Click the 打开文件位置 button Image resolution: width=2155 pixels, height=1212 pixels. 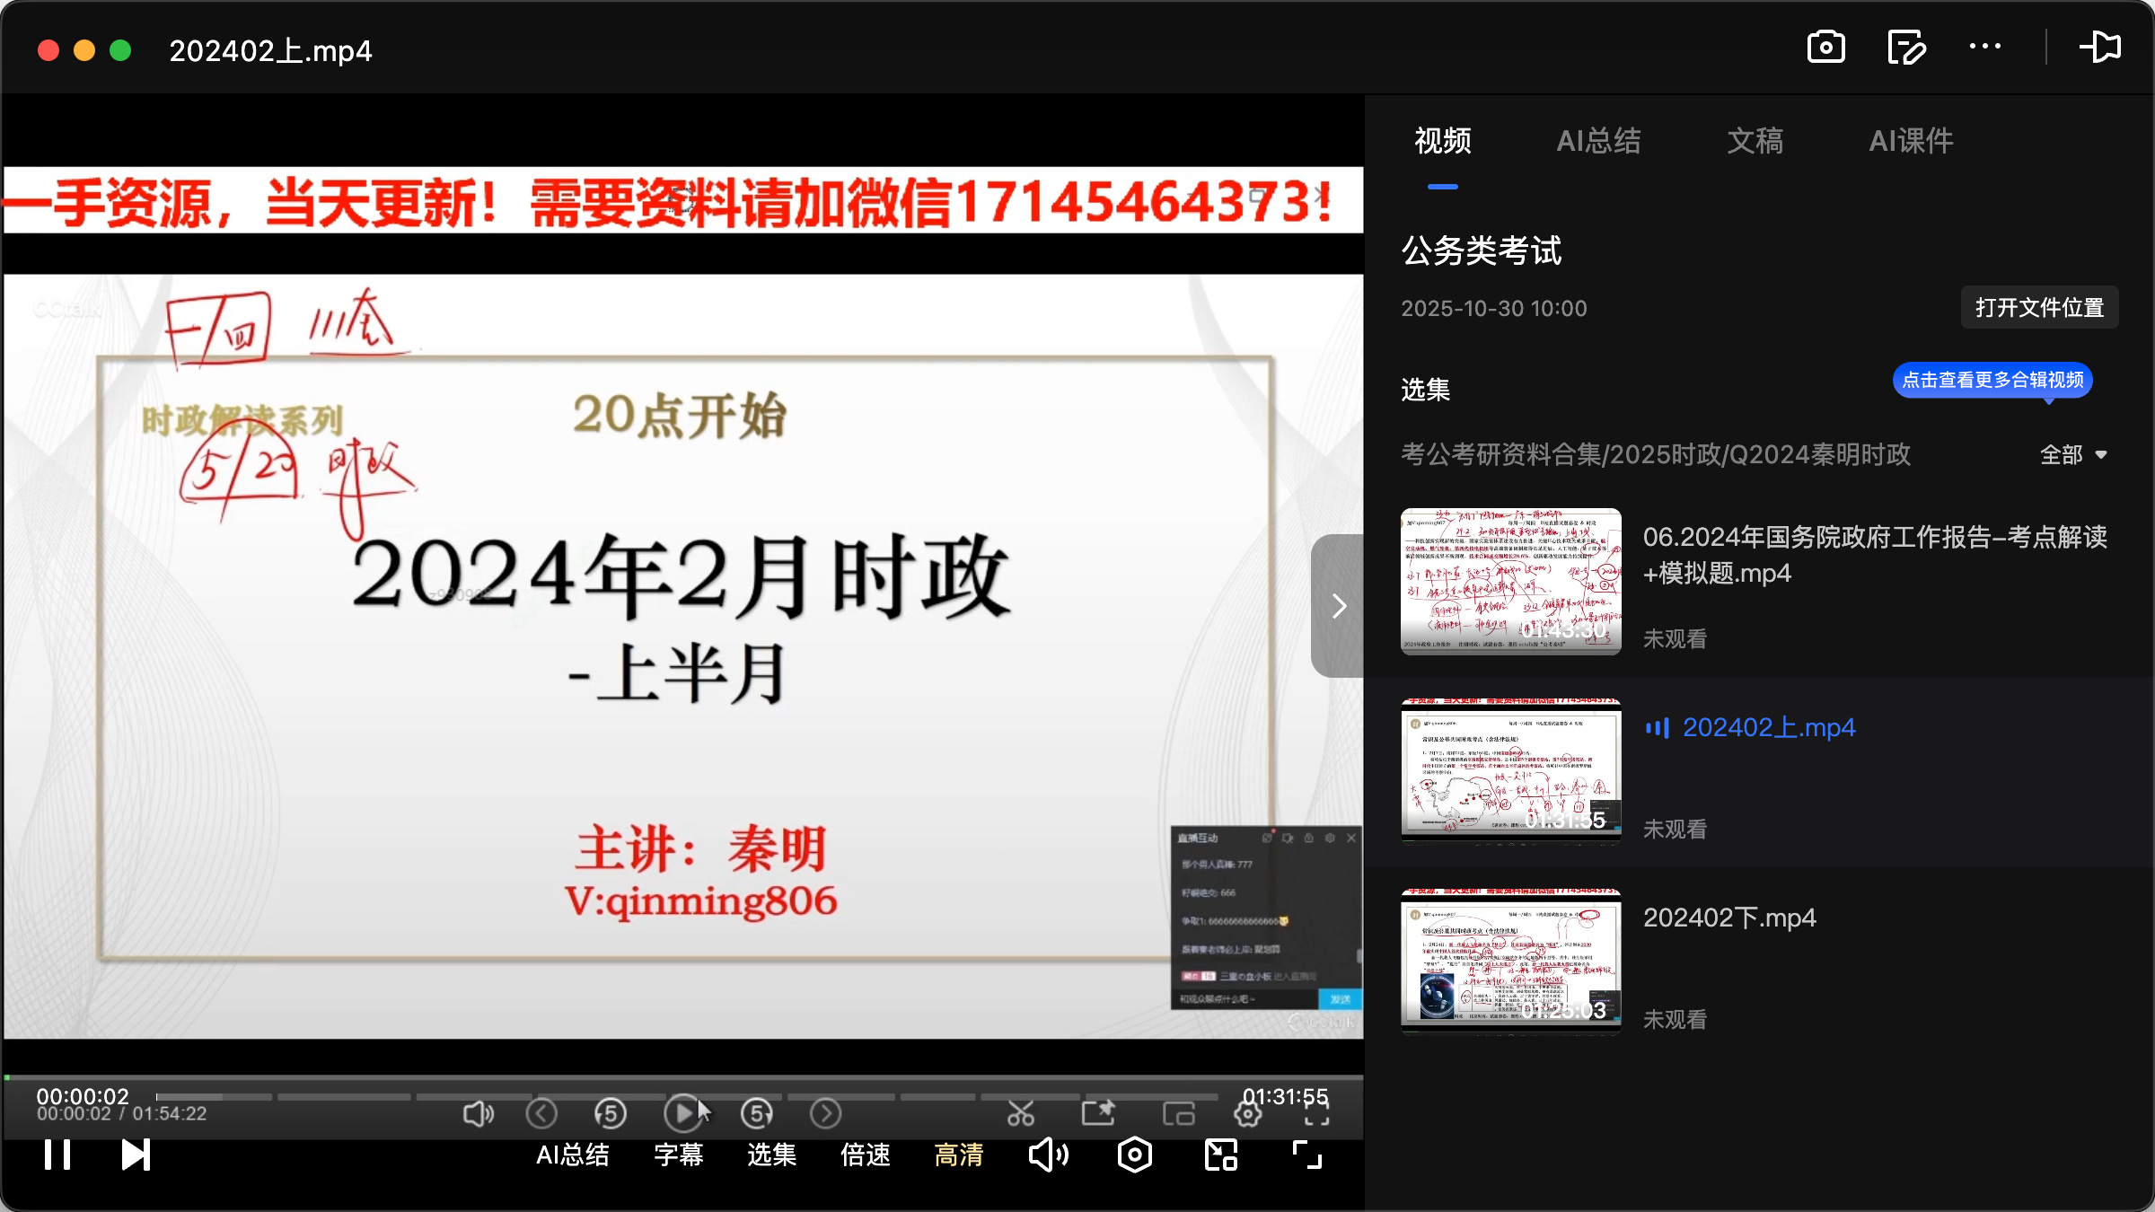[x=2039, y=307]
